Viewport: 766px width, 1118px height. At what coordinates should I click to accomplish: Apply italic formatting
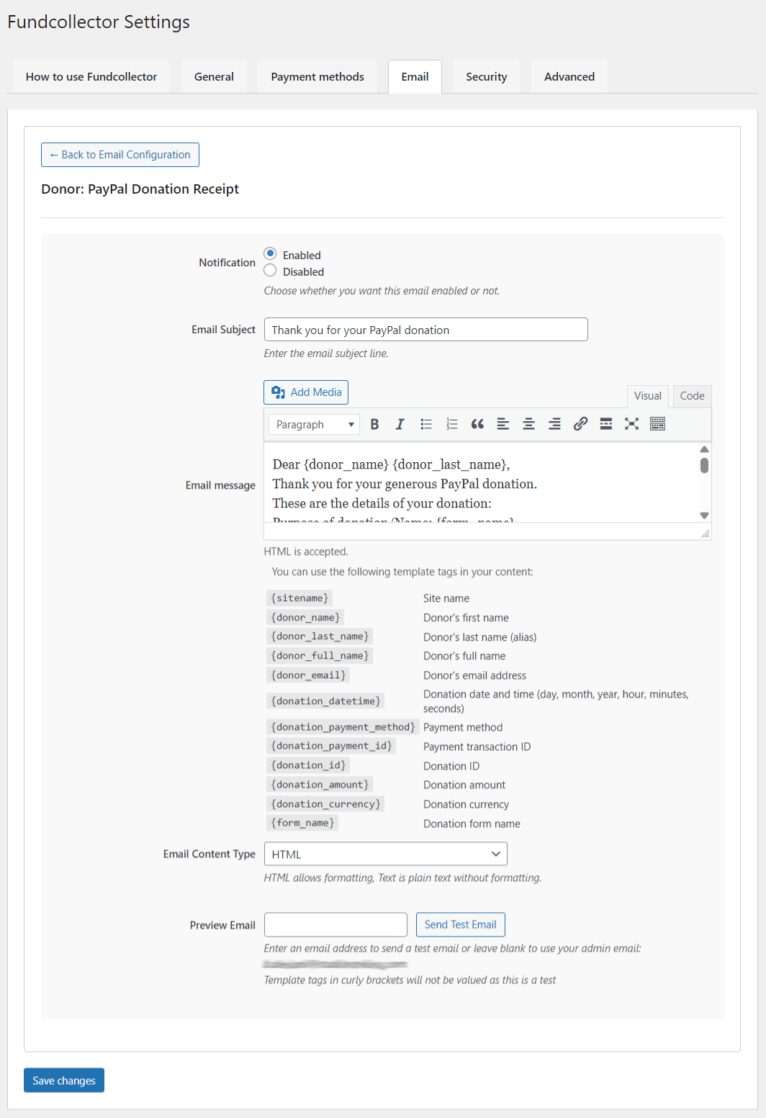[x=400, y=424]
